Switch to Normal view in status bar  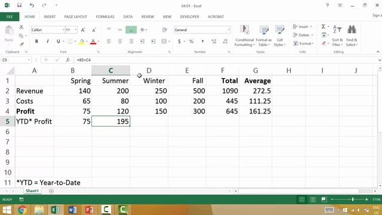coord(301,199)
